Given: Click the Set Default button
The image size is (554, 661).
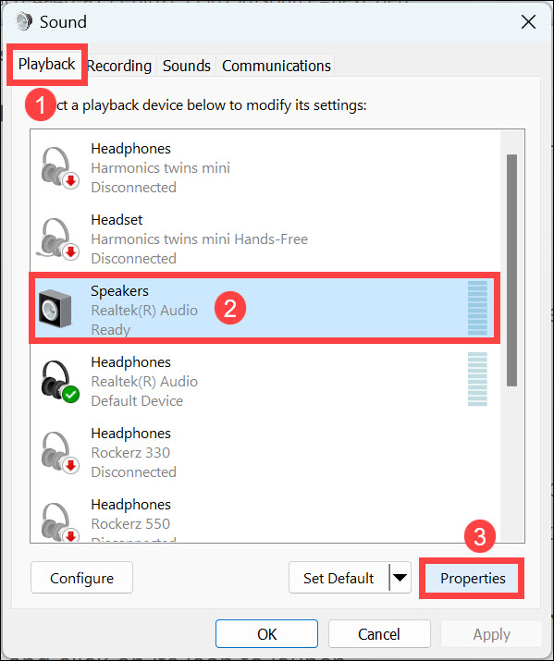Looking at the screenshot, I should click(x=339, y=578).
